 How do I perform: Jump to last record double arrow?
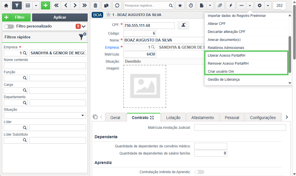coord(85,5)
